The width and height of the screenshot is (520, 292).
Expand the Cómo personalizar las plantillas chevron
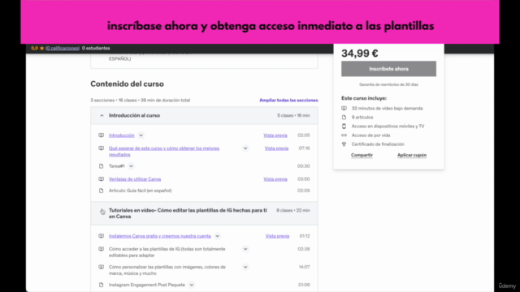(x=245, y=267)
